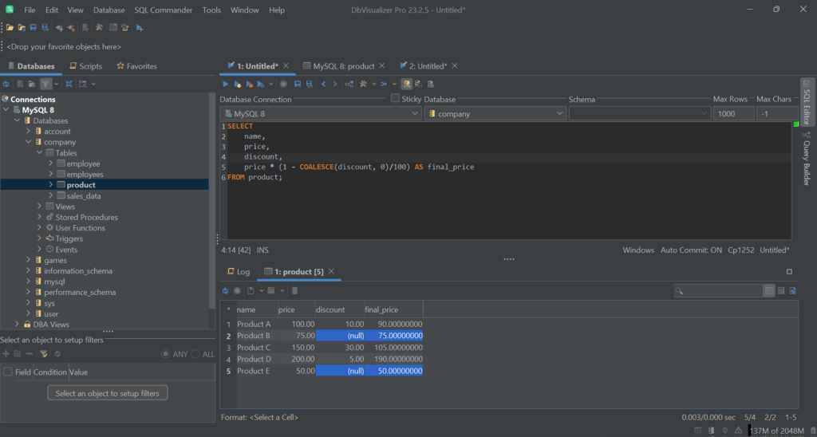This screenshot has height=437, width=817.
Task: Click the grid options icon in result toolbar
Action: [x=271, y=290]
